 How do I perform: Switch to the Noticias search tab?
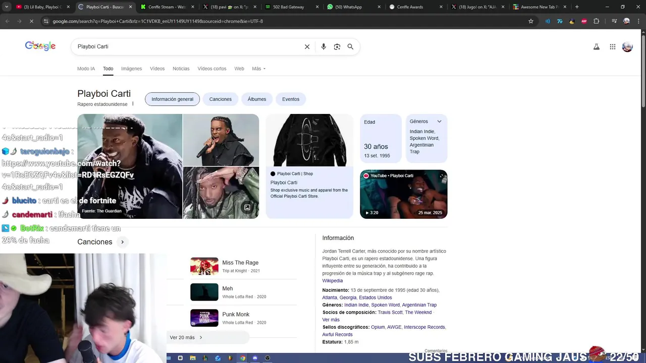(x=181, y=69)
